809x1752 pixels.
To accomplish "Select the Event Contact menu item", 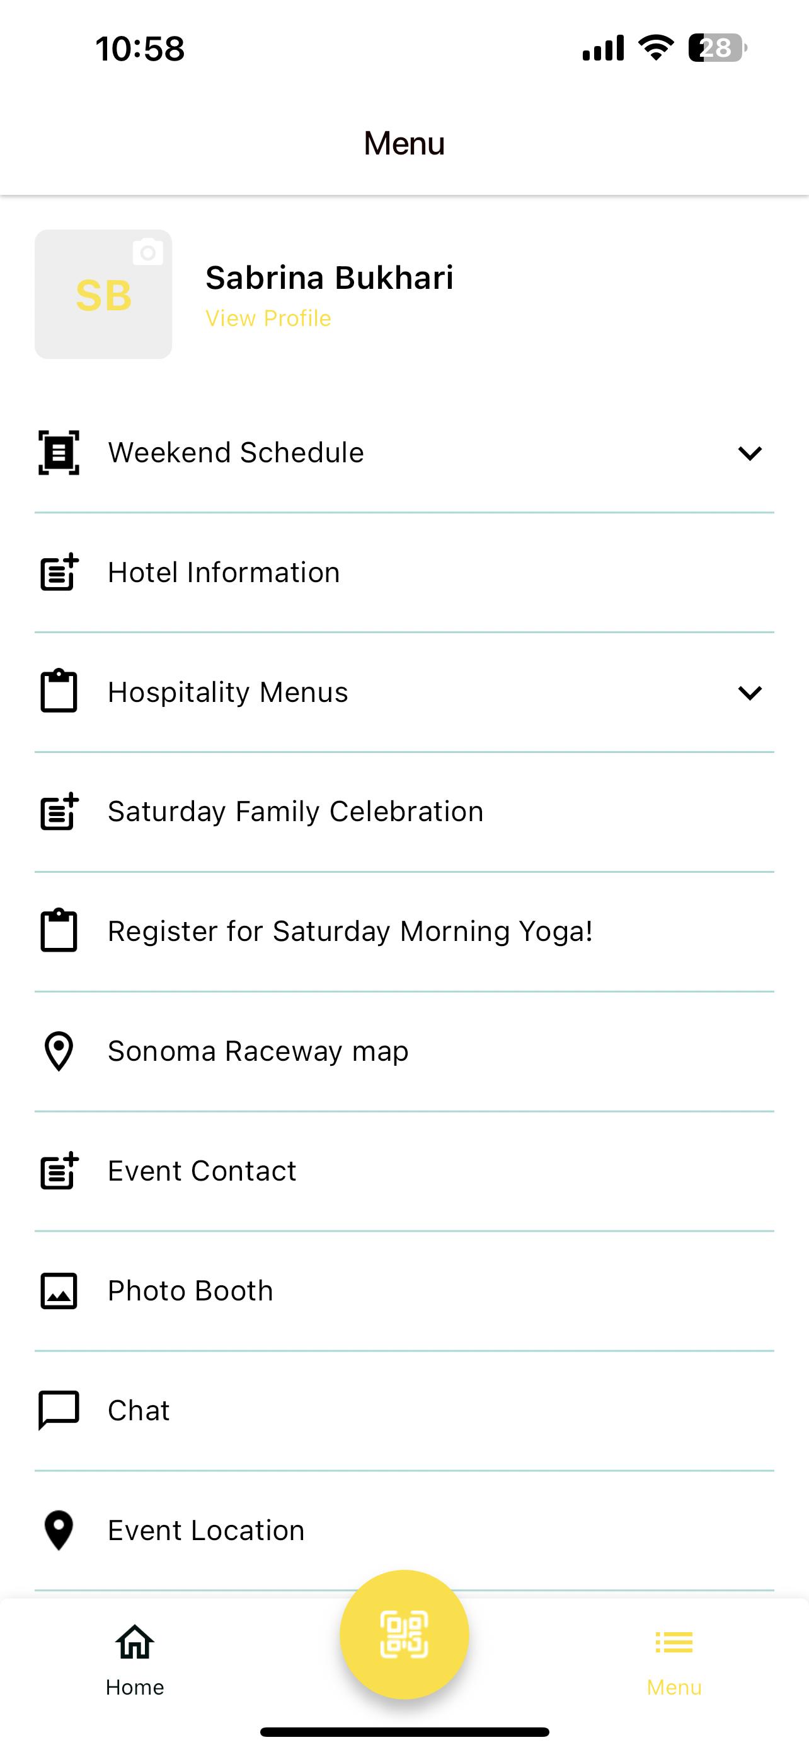I will click(x=404, y=1171).
